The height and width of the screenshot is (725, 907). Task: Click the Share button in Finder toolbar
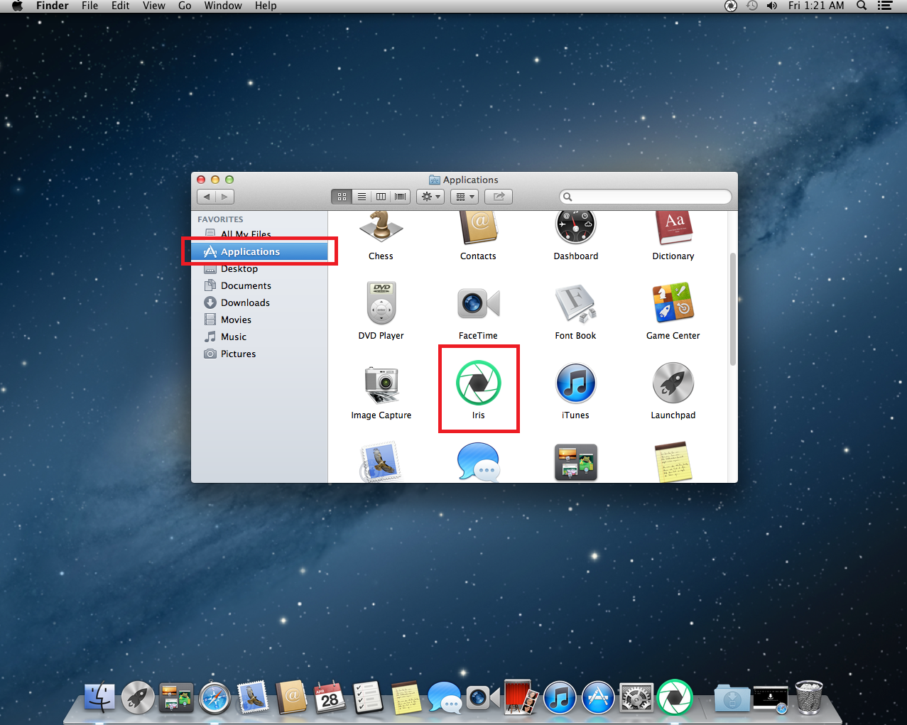coord(499,197)
